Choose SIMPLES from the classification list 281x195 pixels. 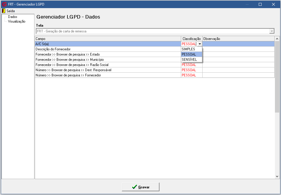tap(192, 49)
